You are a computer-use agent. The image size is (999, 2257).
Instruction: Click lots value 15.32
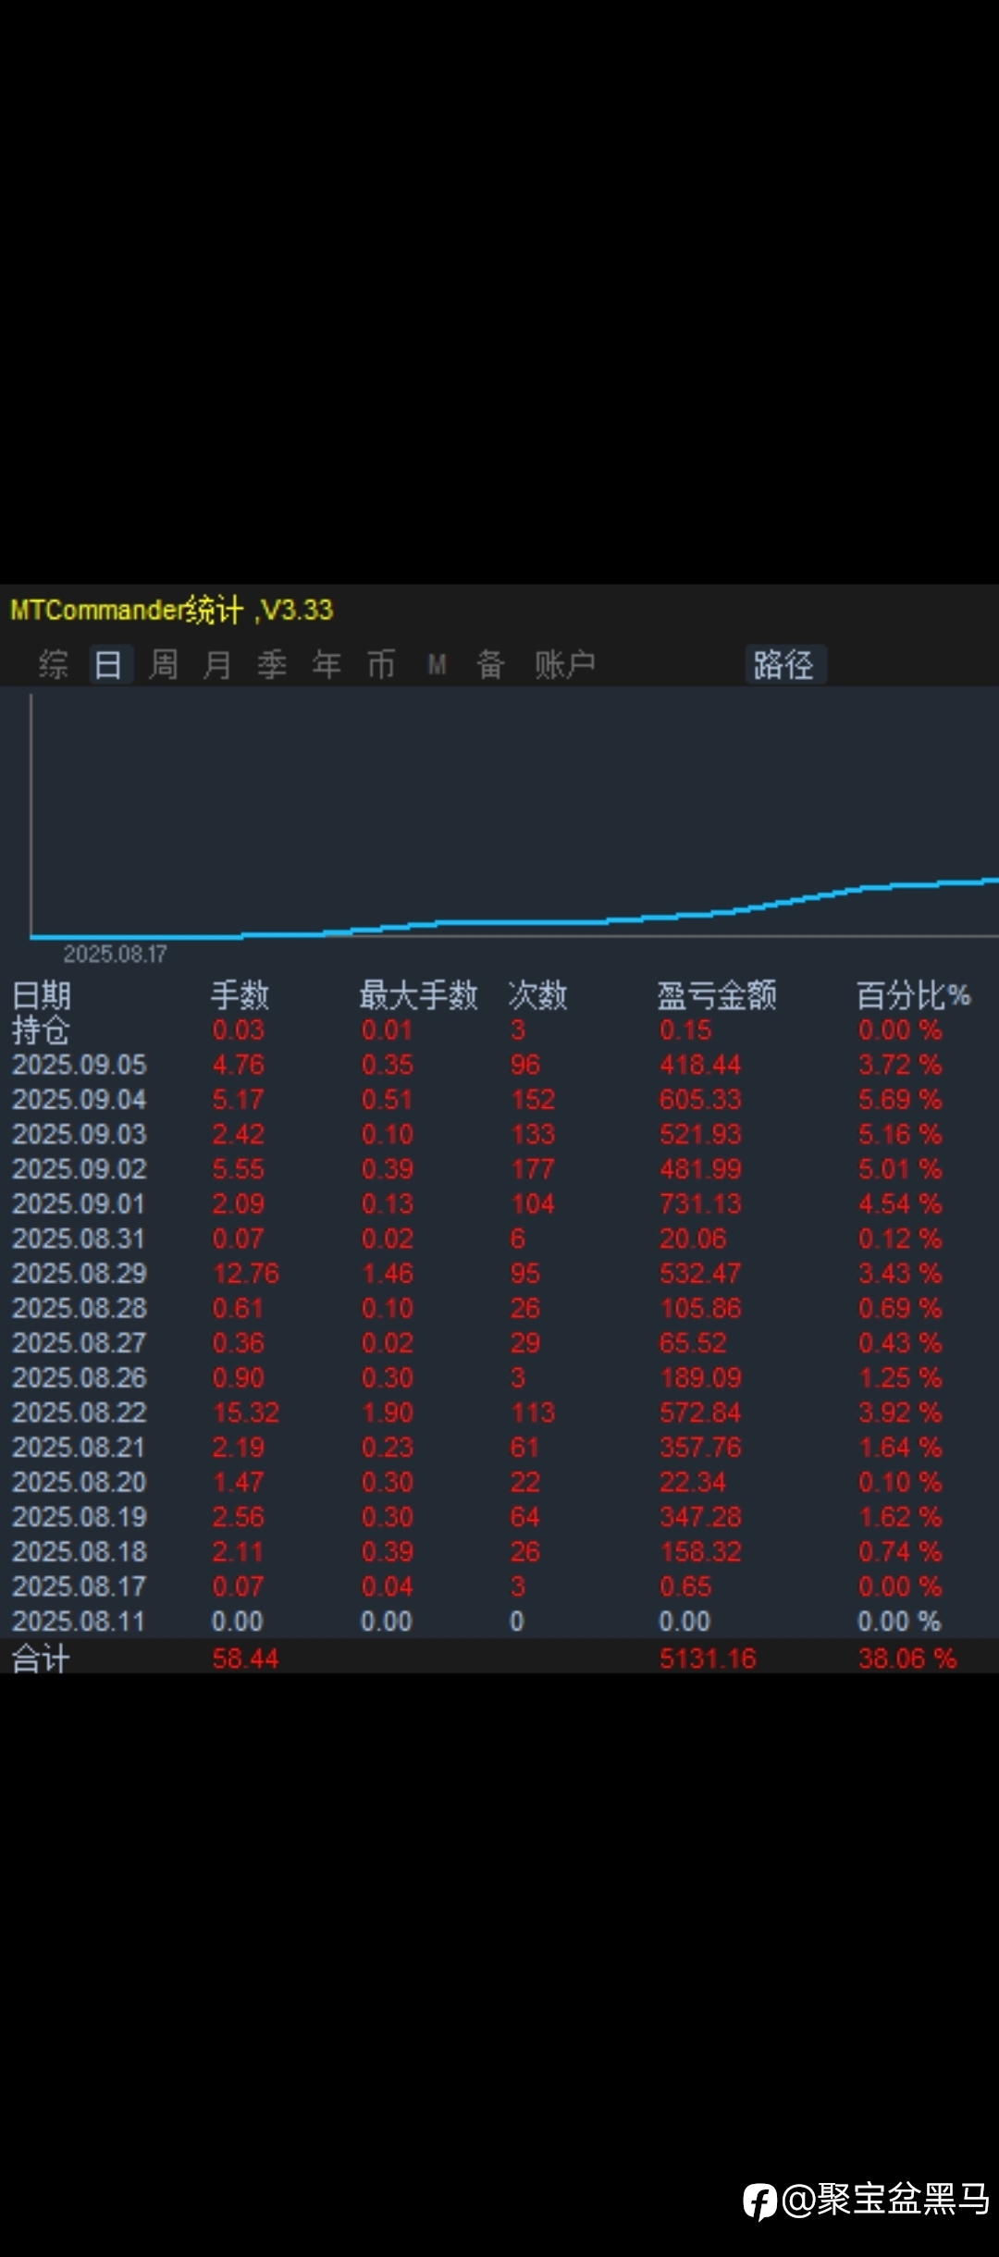246,1412
